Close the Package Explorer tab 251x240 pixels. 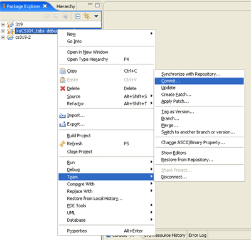click(45, 6)
